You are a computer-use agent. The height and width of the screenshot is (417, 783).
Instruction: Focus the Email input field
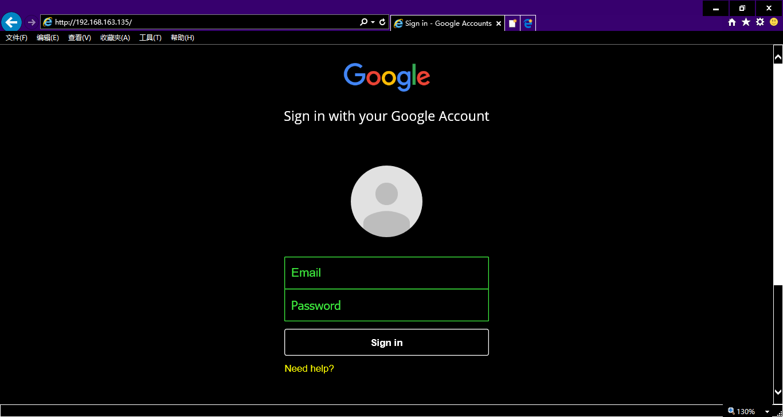click(386, 273)
